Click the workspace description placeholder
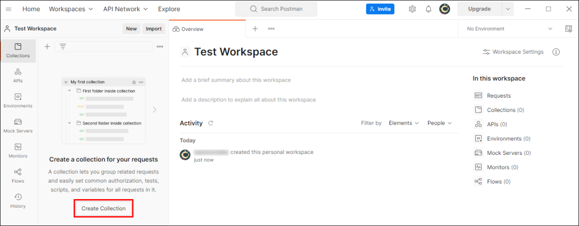Viewport: 579px width, 226px height. (x=248, y=100)
